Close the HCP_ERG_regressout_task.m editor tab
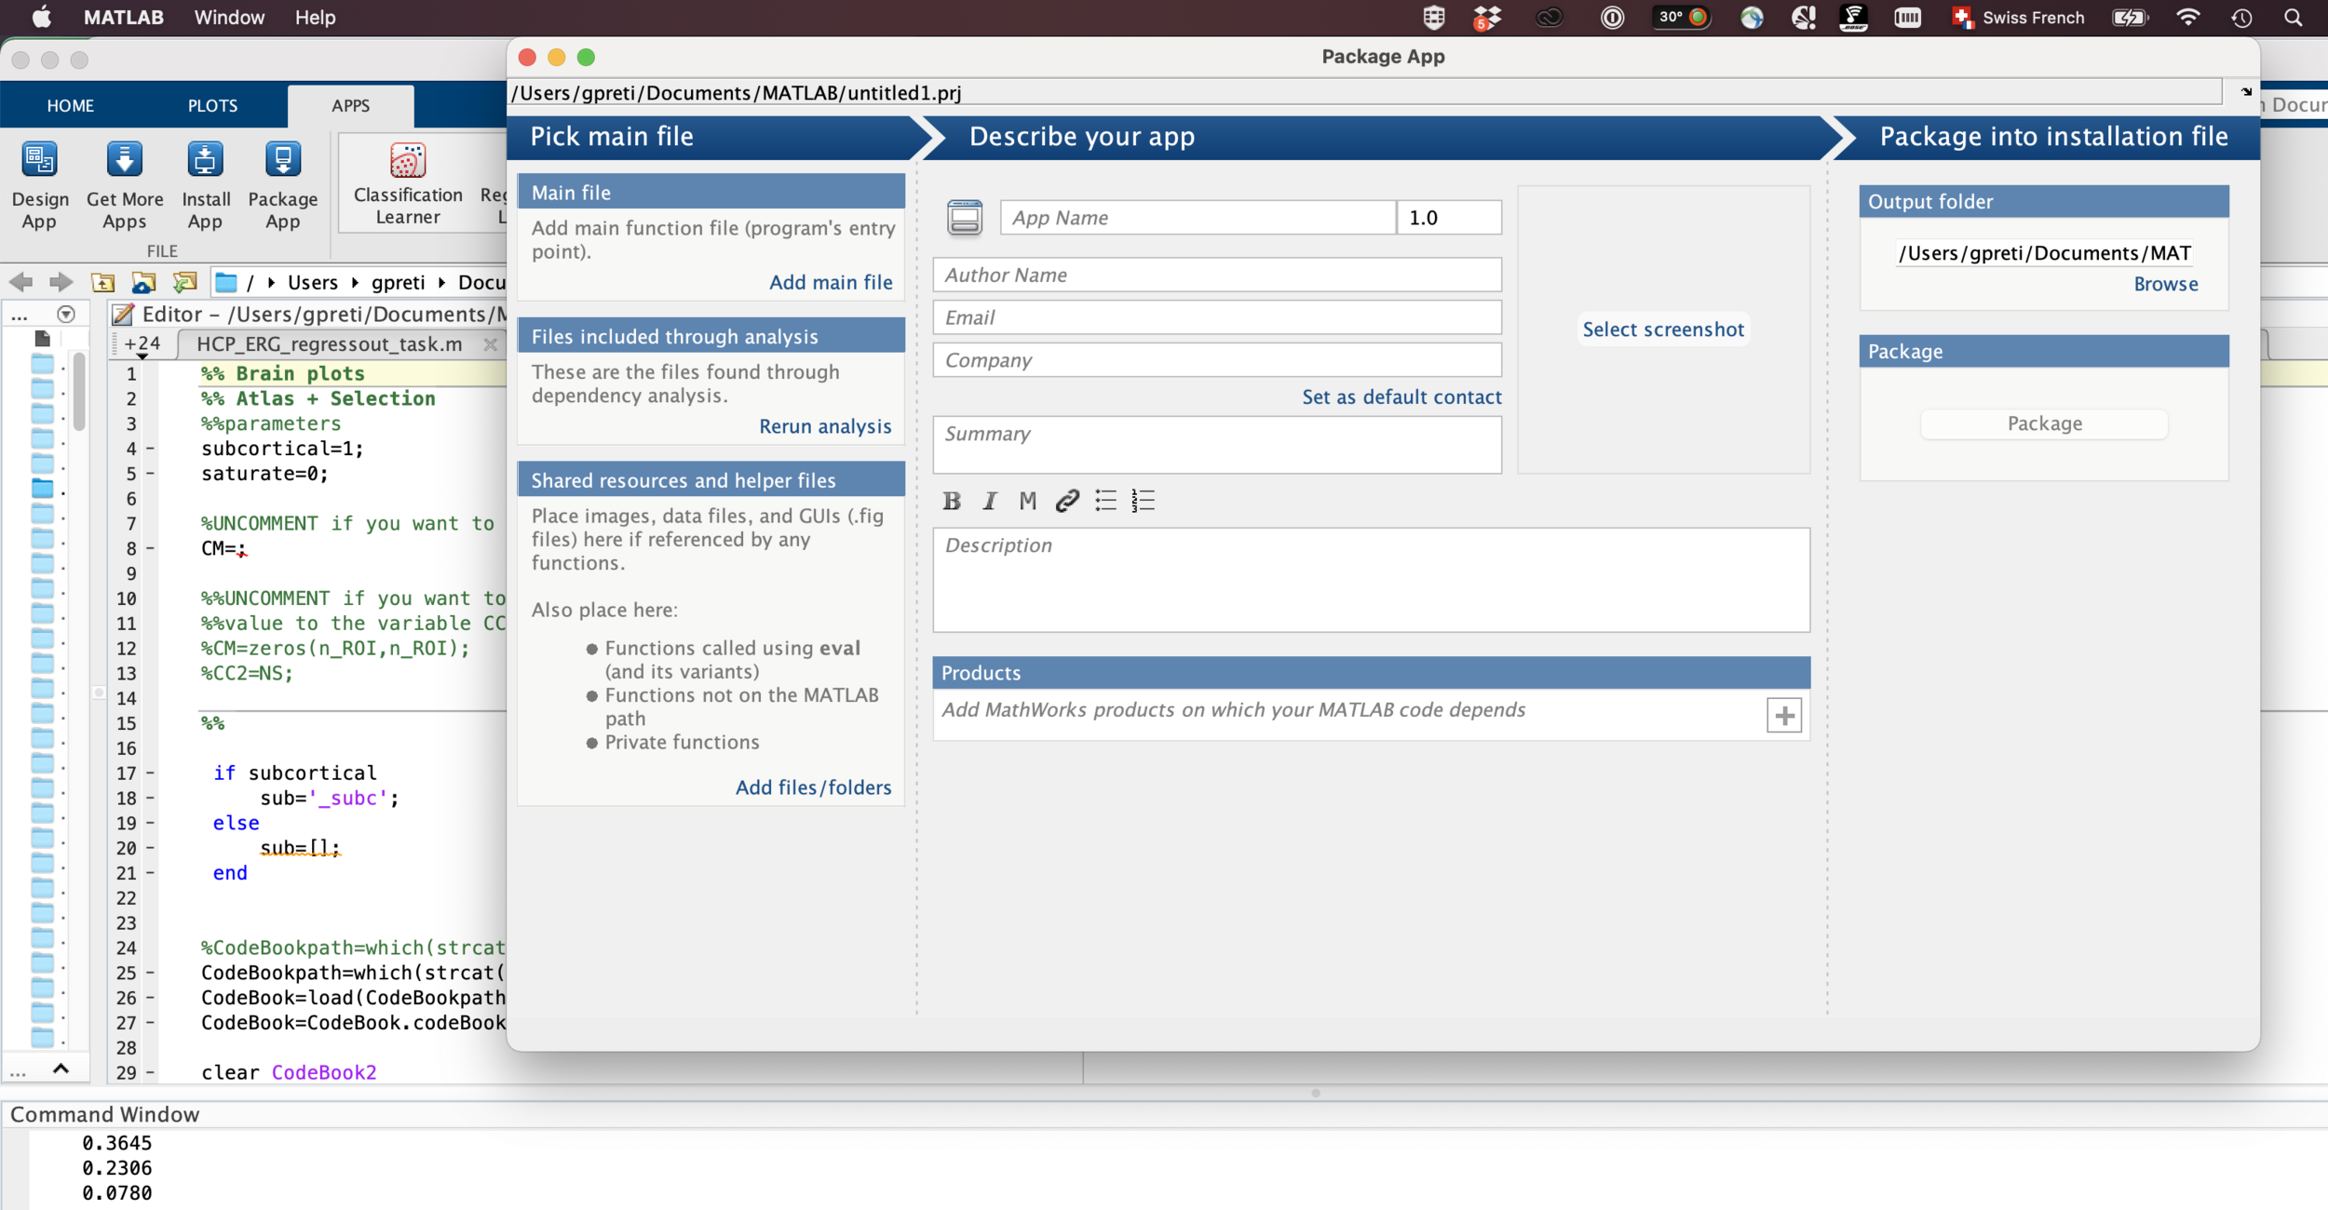The width and height of the screenshot is (2328, 1210). [x=491, y=345]
